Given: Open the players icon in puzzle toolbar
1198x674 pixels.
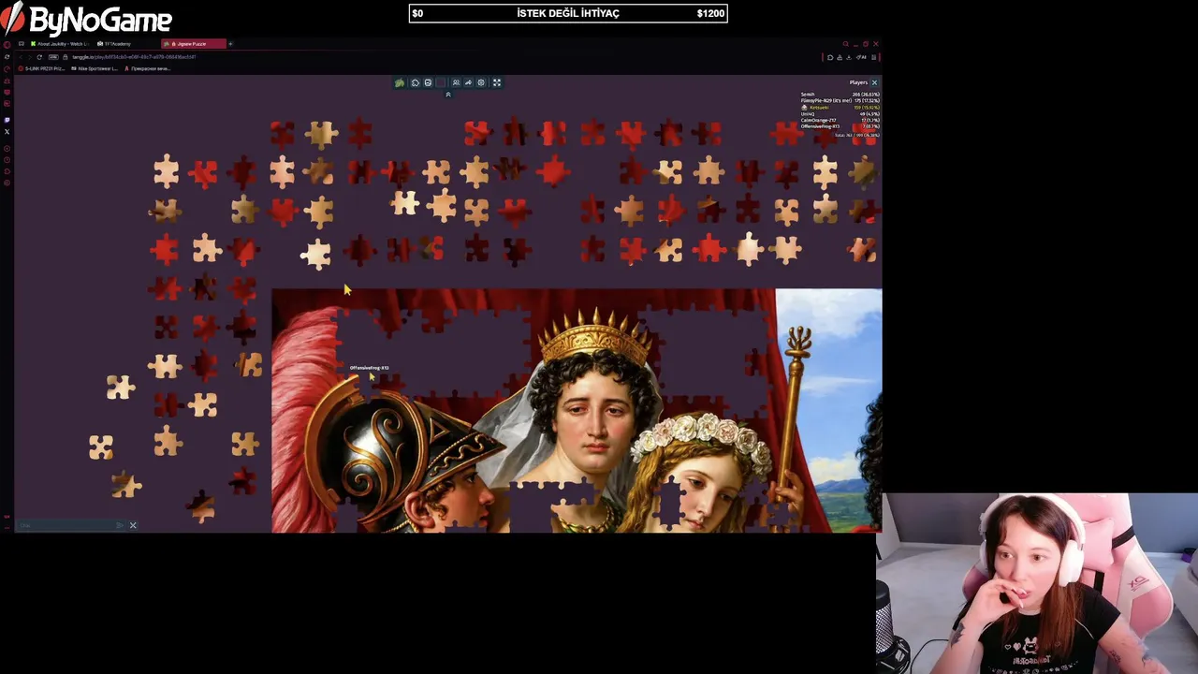Looking at the screenshot, I should coord(456,82).
